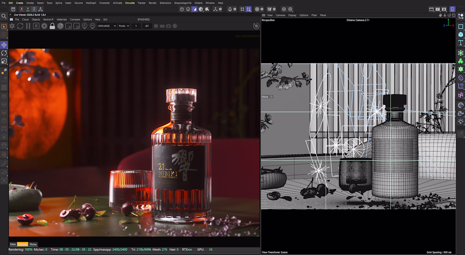The image size is (465, 255).
Task: Open the search magnifier in left toolbar
Action: 4,16
